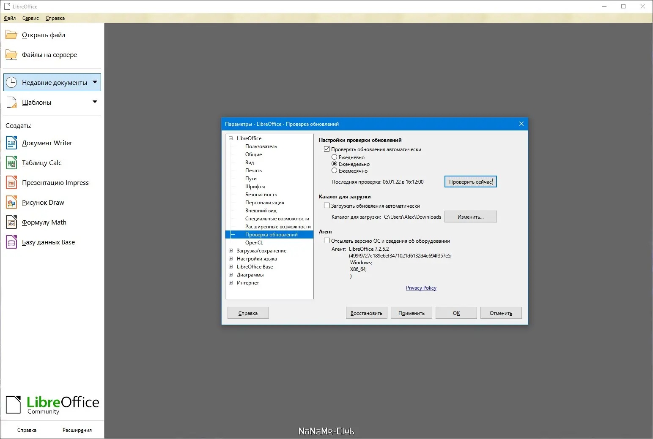
Task: Click Справка at sidebar bottom
Action: point(27,430)
